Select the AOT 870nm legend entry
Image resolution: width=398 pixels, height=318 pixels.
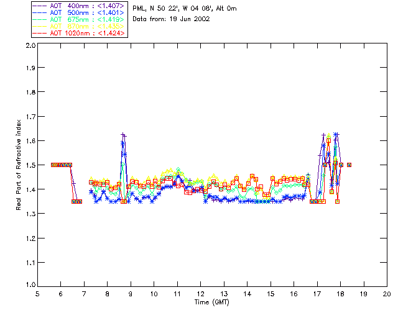point(79,26)
